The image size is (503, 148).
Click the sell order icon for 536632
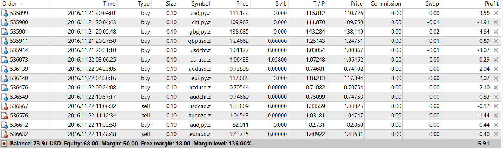(4, 134)
